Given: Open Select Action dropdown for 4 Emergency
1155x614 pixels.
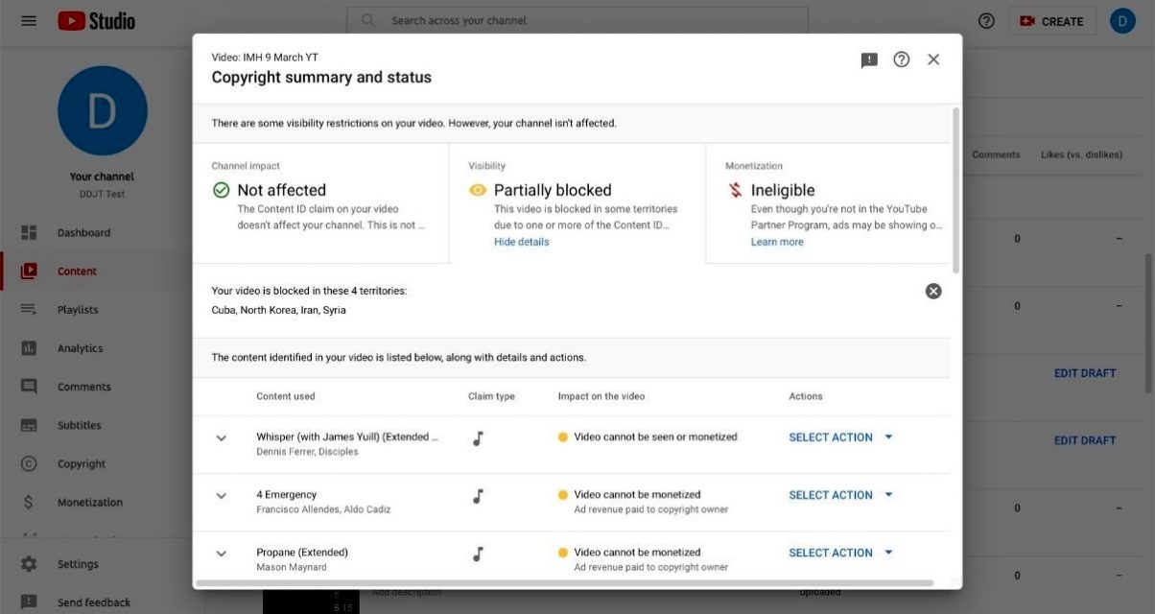Looking at the screenshot, I should (x=840, y=495).
